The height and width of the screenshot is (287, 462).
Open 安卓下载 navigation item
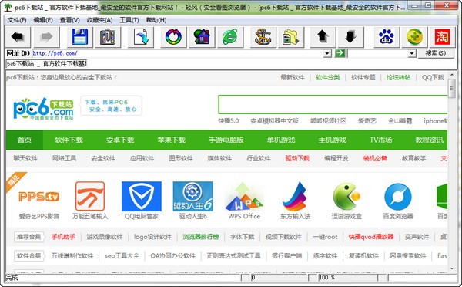click(120, 140)
